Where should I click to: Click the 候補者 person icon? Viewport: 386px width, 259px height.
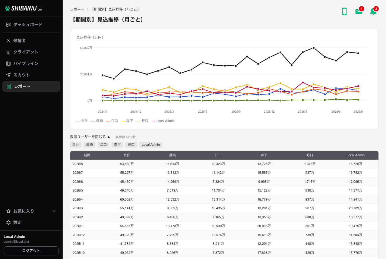click(8, 41)
